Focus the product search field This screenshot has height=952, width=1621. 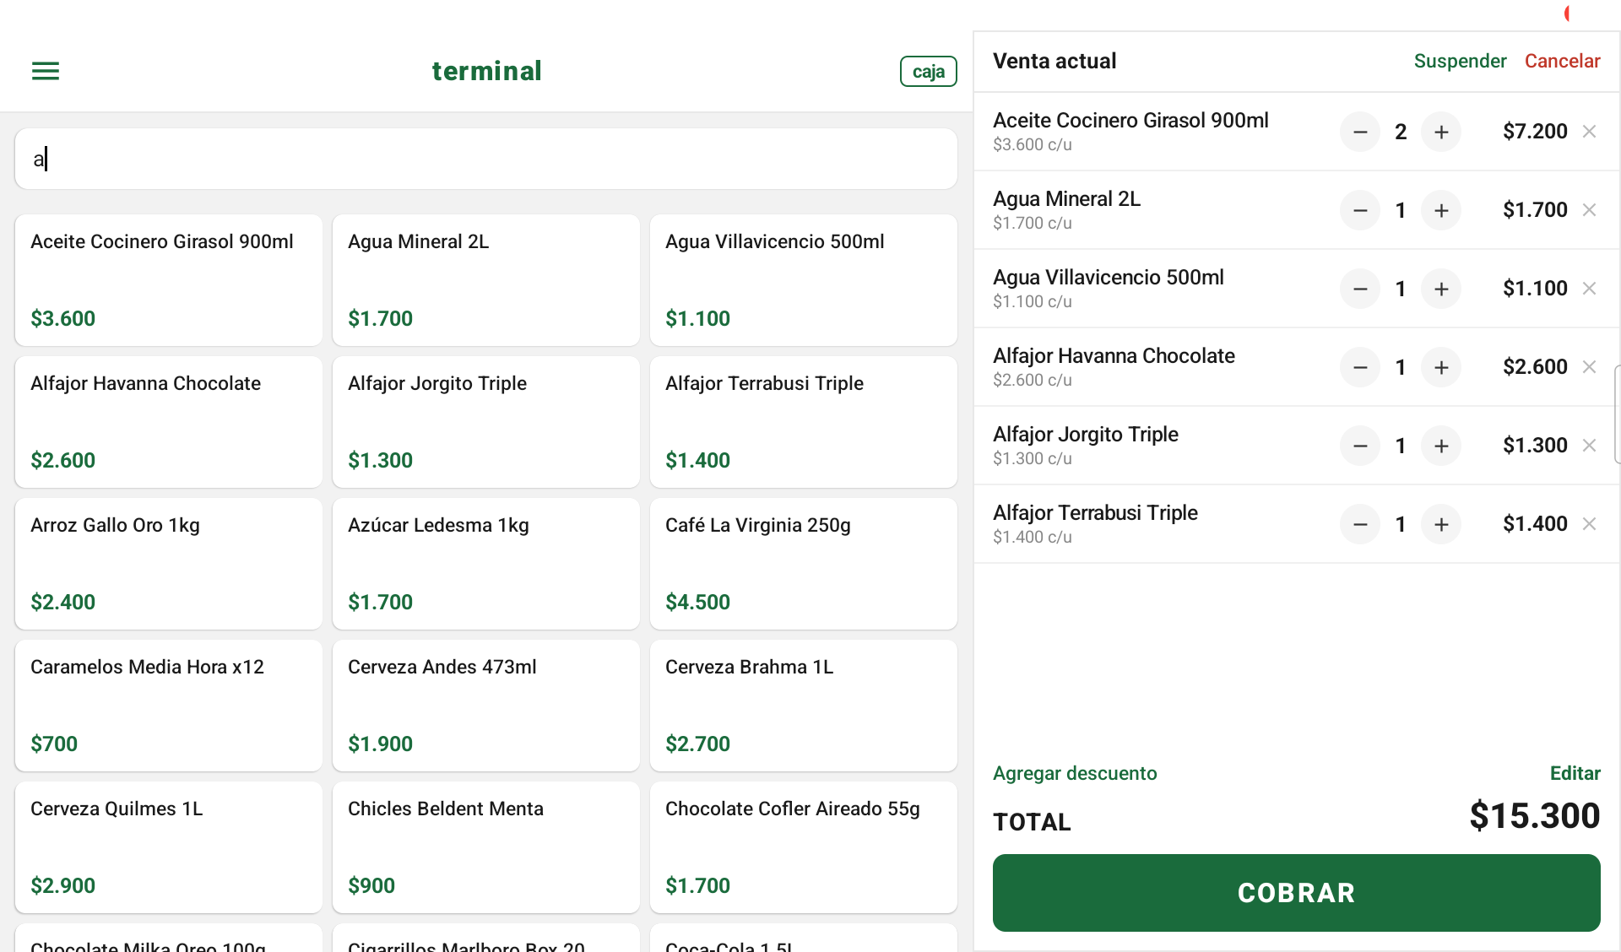pos(486,159)
